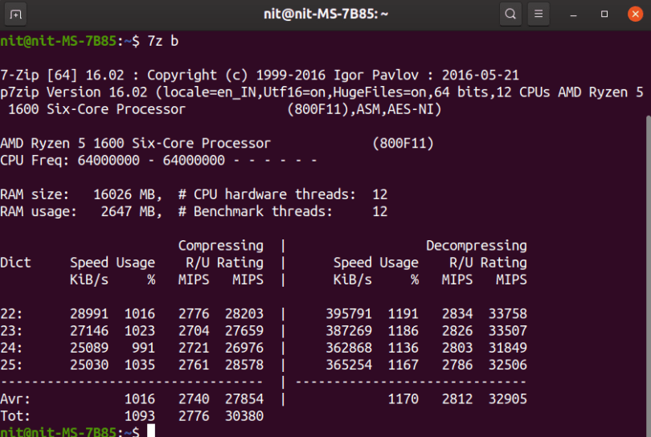Screen dimensions: 651x437
Task: Click 'p7zip Version 16.02' text
Action: tap(74, 92)
